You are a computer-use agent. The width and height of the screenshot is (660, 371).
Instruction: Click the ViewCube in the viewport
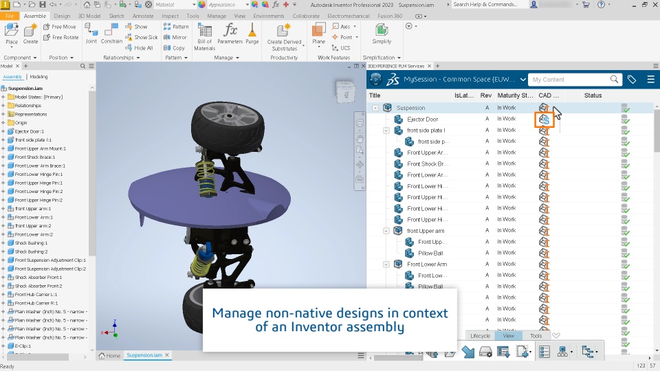(x=346, y=91)
